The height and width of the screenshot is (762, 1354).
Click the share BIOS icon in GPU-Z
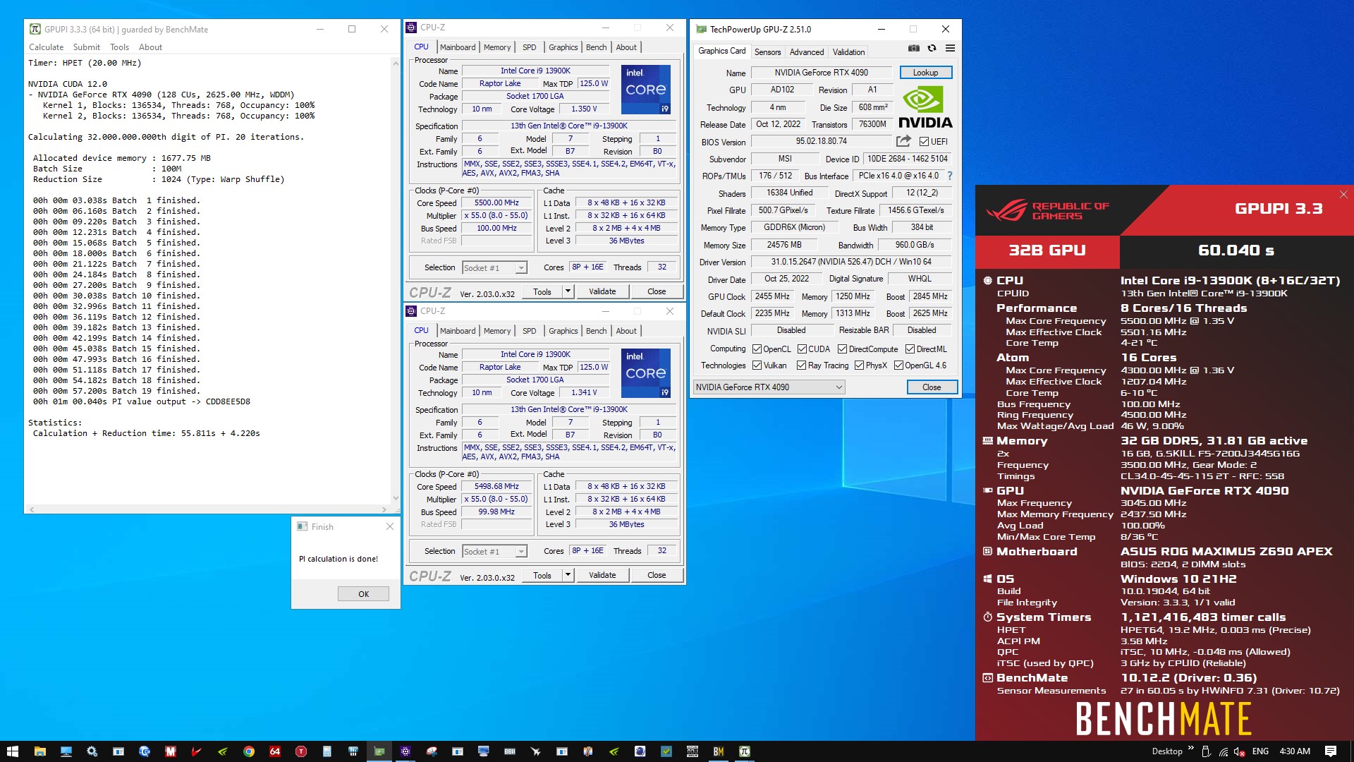[x=903, y=141]
